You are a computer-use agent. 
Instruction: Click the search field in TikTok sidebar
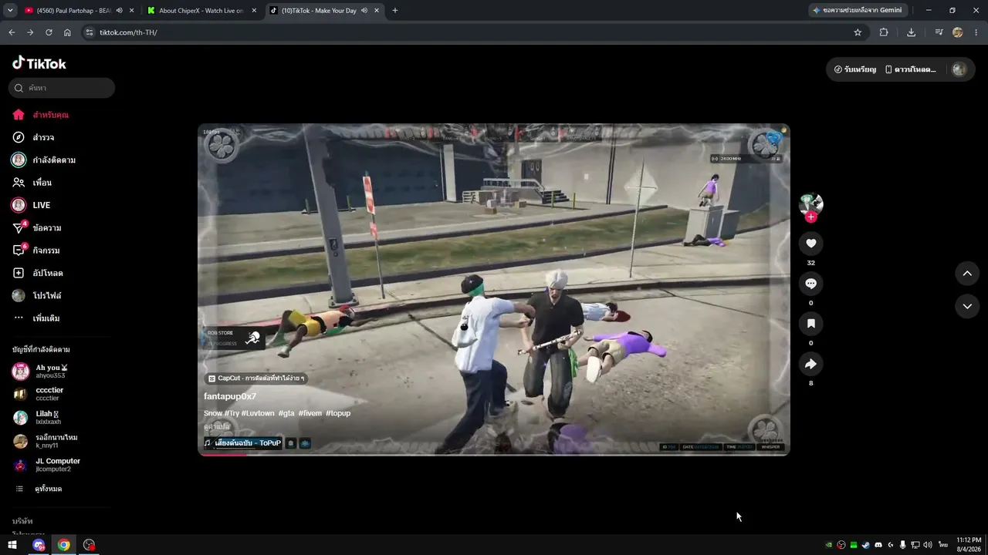(62, 88)
